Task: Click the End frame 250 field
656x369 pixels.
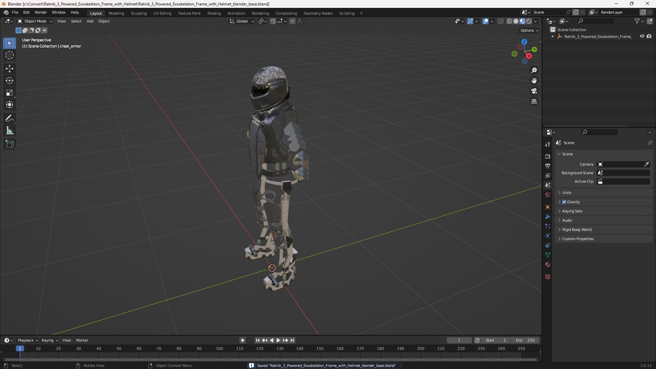Action: click(x=525, y=340)
